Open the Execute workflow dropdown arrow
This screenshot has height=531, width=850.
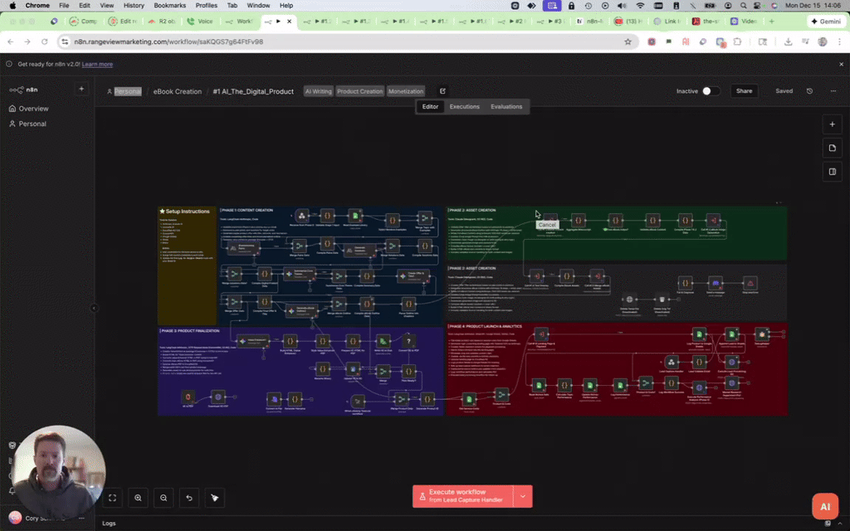(522, 495)
